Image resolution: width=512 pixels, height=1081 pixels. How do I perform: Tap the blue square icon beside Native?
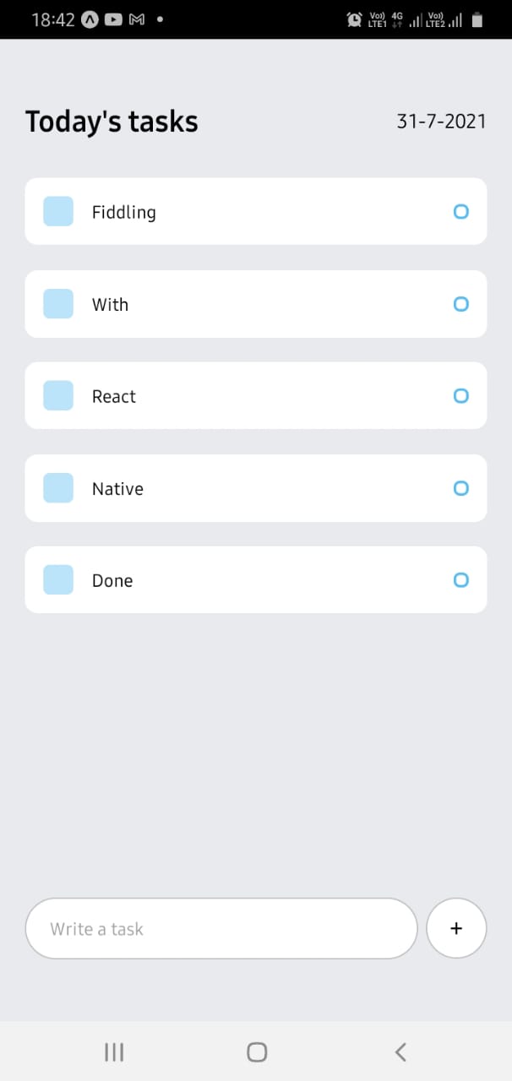pyautogui.click(x=57, y=487)
